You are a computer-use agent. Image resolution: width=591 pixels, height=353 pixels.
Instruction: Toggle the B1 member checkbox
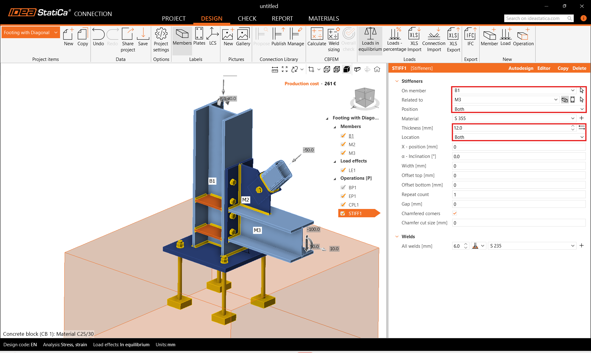(x=343, y=136)
